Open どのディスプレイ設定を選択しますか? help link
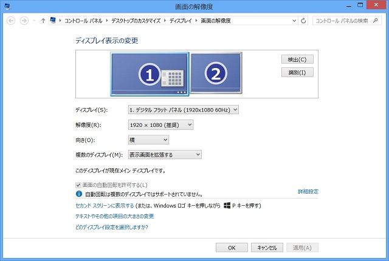 [x=112, y=227]
